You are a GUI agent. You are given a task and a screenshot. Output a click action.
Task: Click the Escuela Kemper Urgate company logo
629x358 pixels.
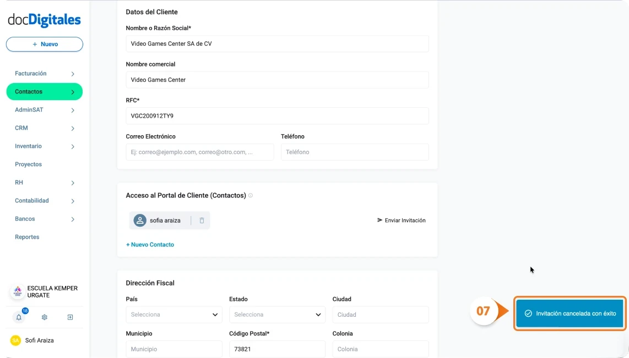16,291
